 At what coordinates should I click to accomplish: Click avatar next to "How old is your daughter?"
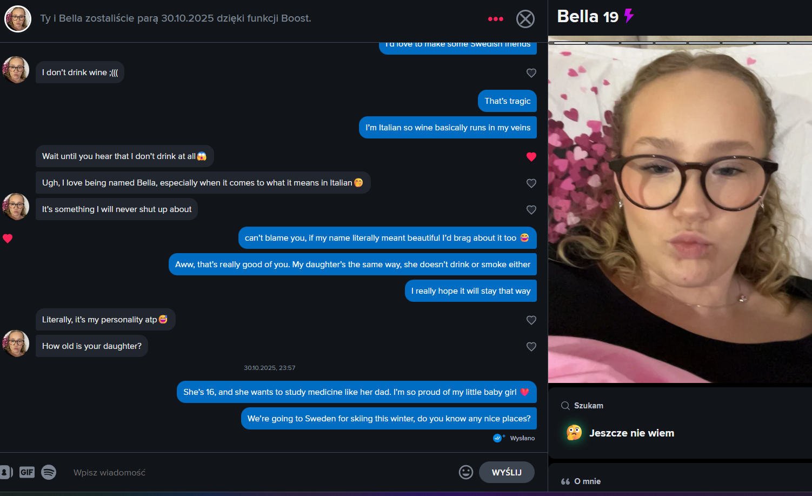pos(16,343)
